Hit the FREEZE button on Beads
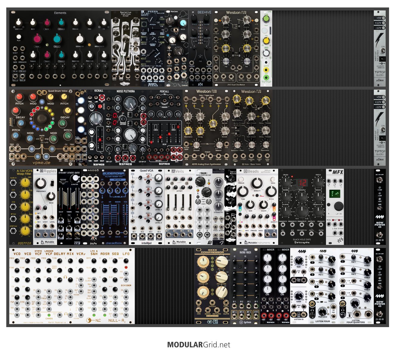 [241, 180]
